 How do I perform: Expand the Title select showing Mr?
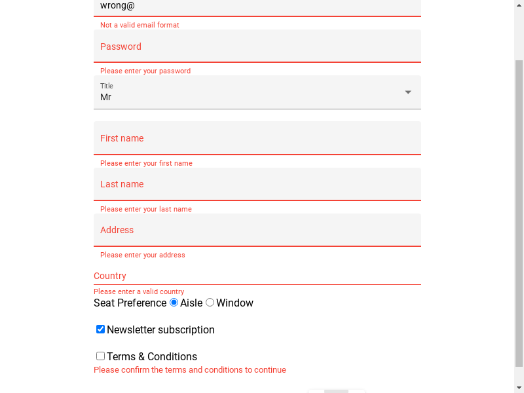tap(257, 92)
